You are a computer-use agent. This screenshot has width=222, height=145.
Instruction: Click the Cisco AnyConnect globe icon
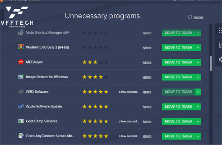coord(21,136)
